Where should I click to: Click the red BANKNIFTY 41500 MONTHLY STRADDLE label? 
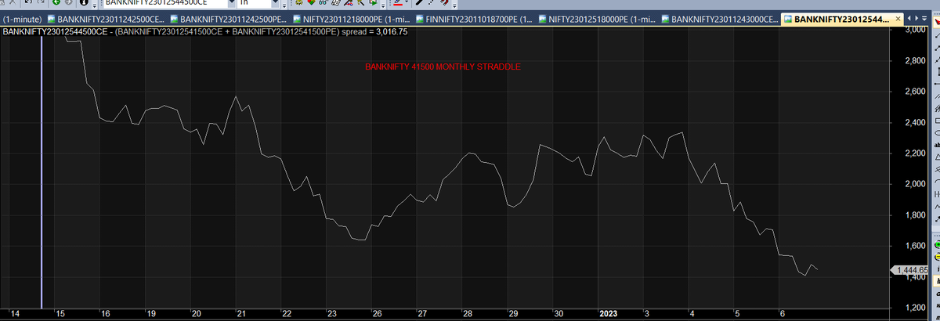443,67
